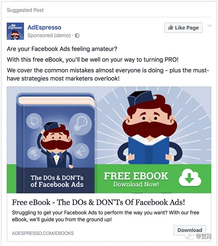This screenshot has height=246, width=218.
Task: Open the post options chevron dropdown
Action: pos(210,26)
